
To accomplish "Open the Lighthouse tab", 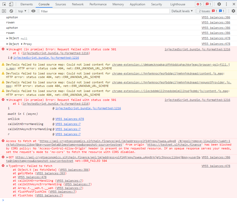I will pyautogui.click(x=178, y=4).
